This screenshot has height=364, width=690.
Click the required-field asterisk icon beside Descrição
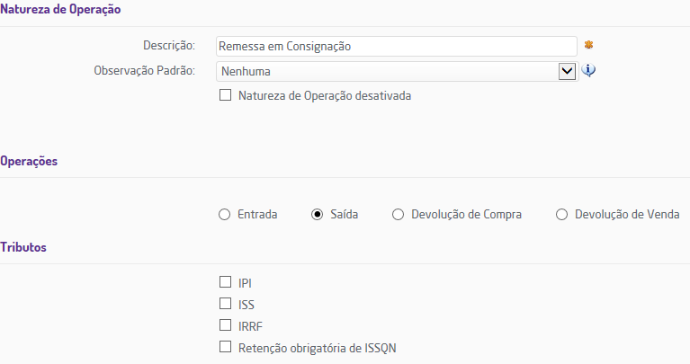[589, 44]
